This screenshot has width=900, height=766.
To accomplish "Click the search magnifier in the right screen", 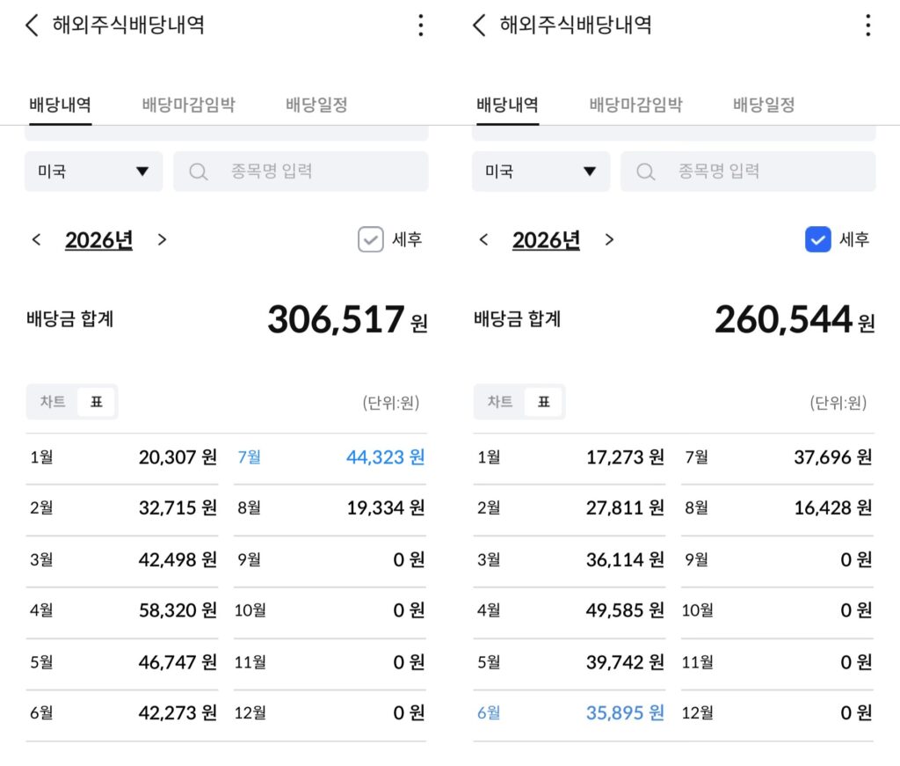I will [645, 171].
